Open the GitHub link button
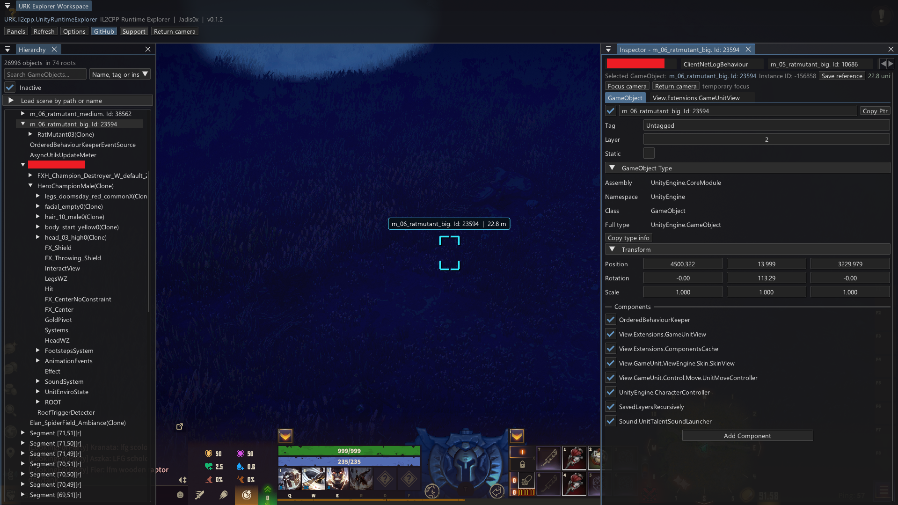The height and width of the screenshot is (505, 898). click(104, 31)
